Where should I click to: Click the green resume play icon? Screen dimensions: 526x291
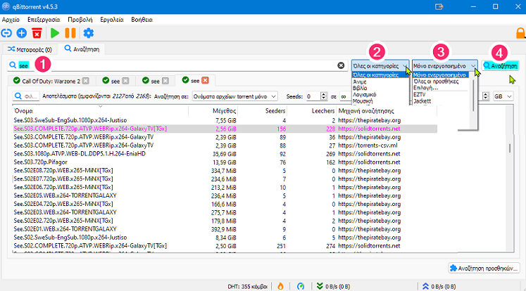[x=55, y=33]
